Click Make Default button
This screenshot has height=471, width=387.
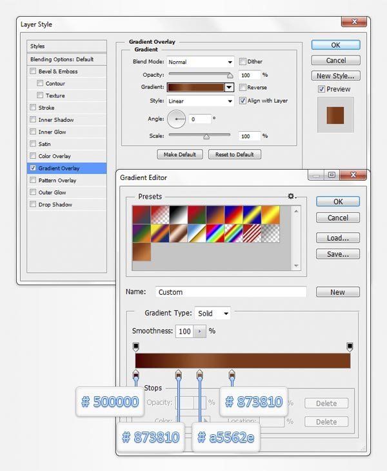[x=180, y=154]
